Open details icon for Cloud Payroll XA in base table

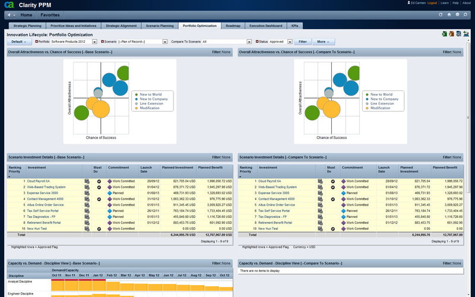[87, 181]
